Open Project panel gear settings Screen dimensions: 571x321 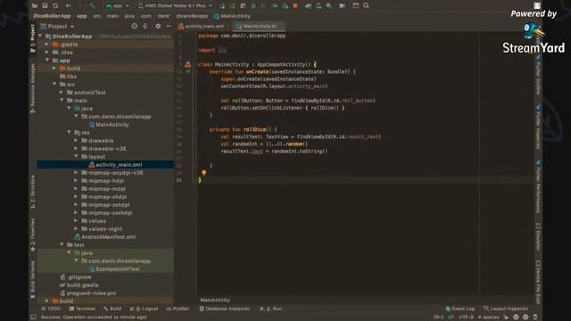tap(158, 26)
